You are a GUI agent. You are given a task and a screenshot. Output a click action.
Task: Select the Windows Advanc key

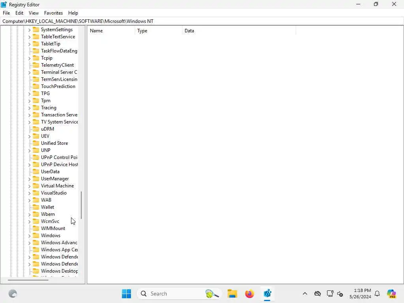pyautogui.click(x=59, y=243)
